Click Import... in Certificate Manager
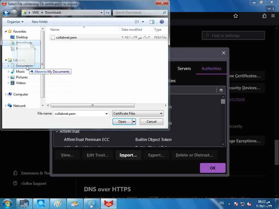The image size is (279, 209). tap(128, 155)
